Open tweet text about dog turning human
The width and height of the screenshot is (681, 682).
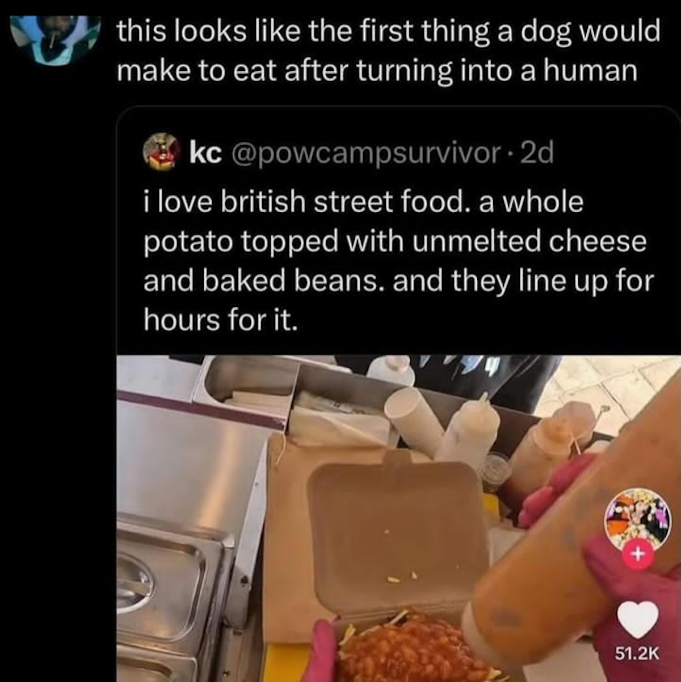(x=389, y=50)
